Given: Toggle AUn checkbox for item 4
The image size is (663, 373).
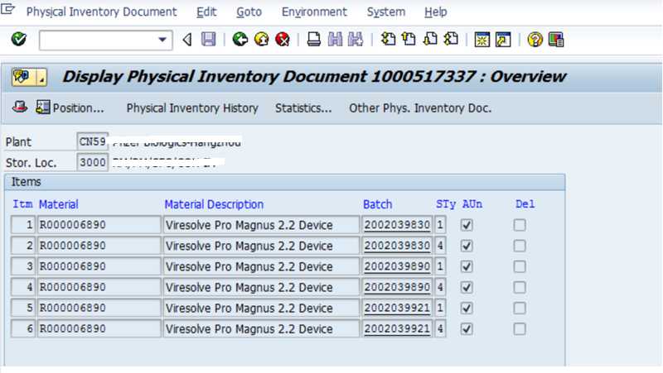Looking at the screenshot, I should 467,287.
